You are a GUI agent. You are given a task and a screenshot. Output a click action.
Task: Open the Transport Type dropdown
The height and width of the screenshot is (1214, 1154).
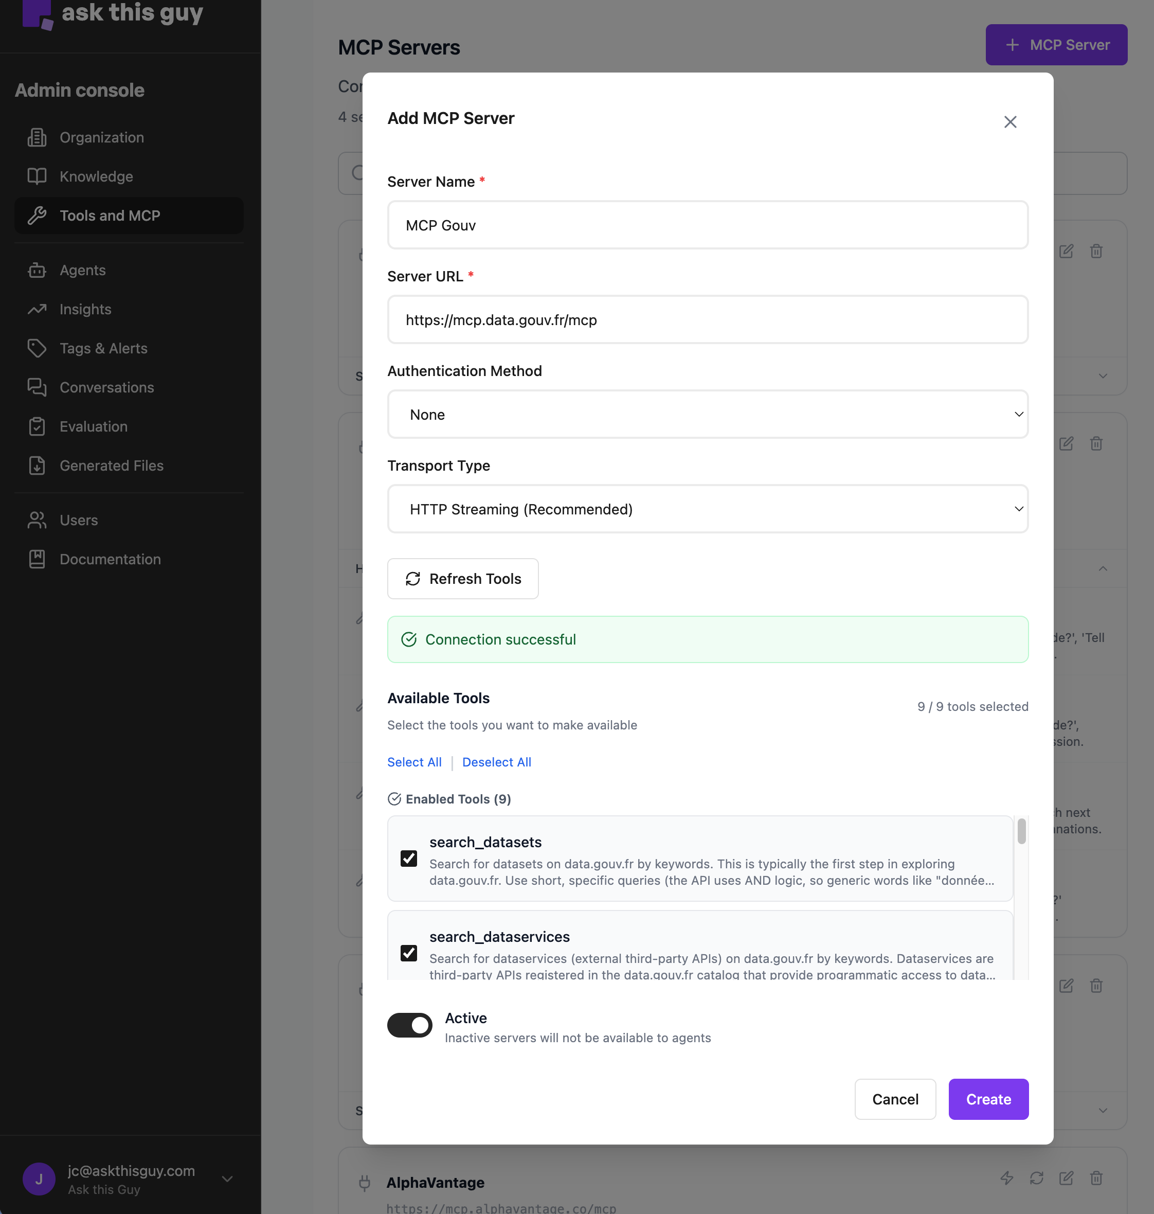tap(708, 509)
